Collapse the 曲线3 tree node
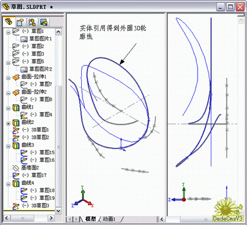This screenshot has height=225, width=247. click(x=8, y=146)
